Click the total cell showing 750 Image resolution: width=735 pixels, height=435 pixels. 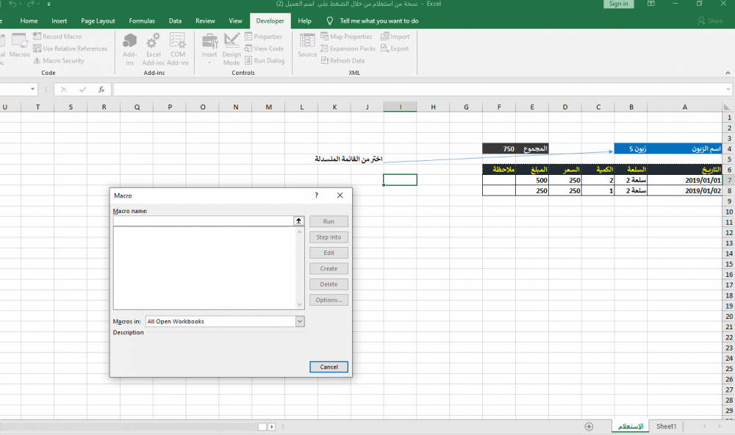[x=499, y=148]
